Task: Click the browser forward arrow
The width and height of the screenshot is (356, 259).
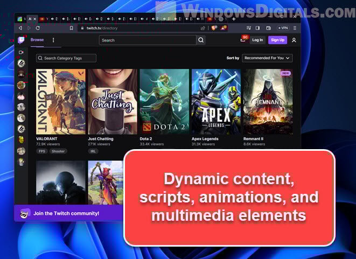Action: (x=29, y=28)
